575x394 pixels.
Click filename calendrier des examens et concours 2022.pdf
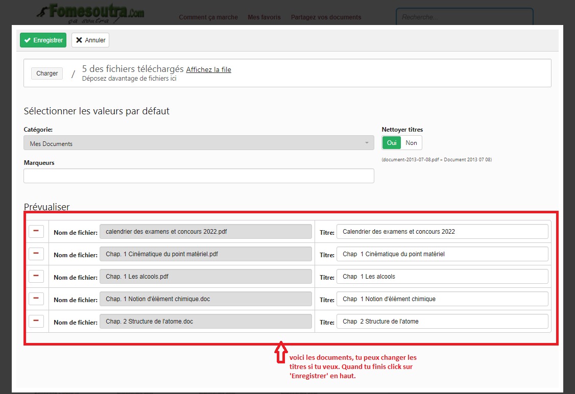coord(206,232)
